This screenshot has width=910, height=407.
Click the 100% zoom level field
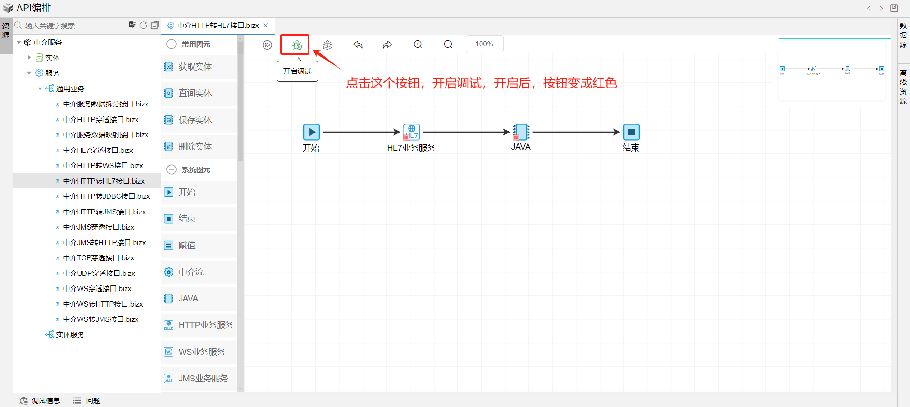click(484, 44)
